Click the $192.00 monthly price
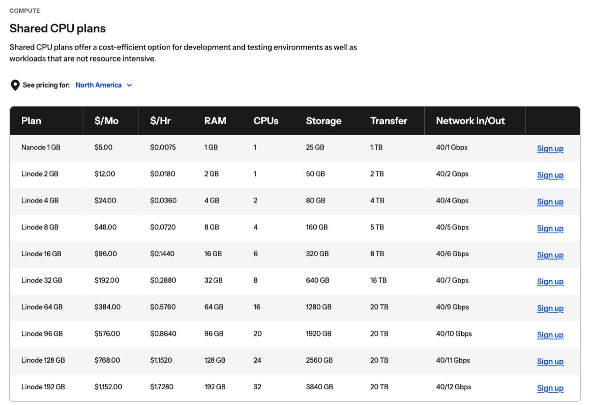 pos(107,280)
